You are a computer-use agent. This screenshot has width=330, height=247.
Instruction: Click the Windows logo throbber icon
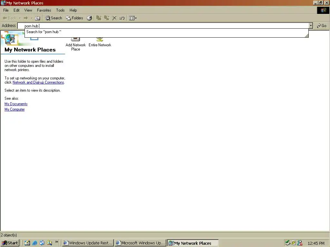pos(323,10)
